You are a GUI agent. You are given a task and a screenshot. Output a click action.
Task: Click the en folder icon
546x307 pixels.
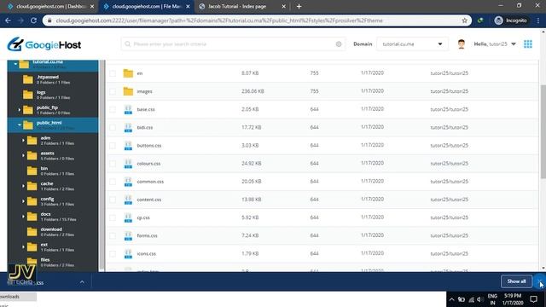(x=128, y=73)
